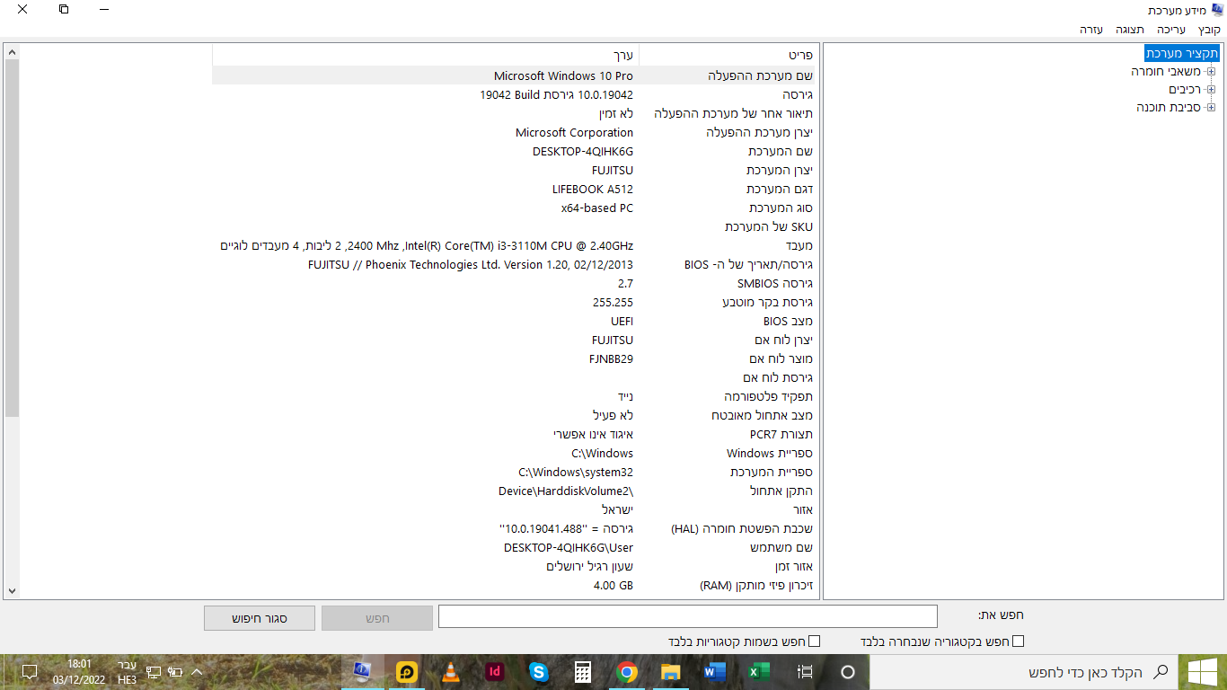Select the value DESKTOP-4QIHK6G in שם המערכת row
The height and width of the screenshot is (690, 1227).
click(583, 151)
